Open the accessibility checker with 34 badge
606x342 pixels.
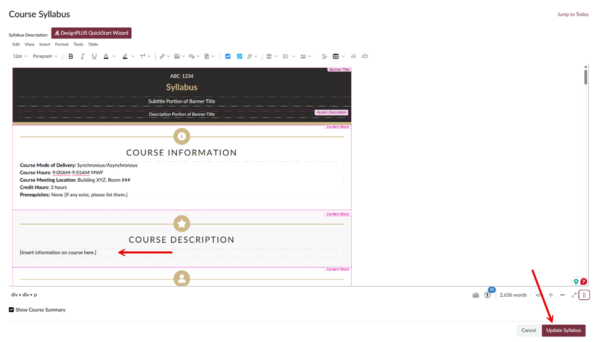coord(488,295)
